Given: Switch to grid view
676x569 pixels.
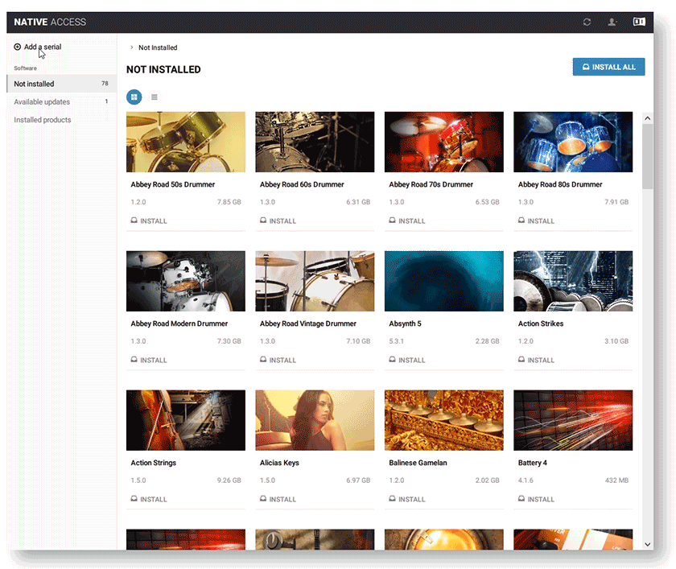Looking at the screenshot, I should (134, 97).
